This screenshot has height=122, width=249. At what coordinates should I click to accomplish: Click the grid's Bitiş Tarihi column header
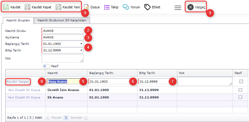click(157, 73)
